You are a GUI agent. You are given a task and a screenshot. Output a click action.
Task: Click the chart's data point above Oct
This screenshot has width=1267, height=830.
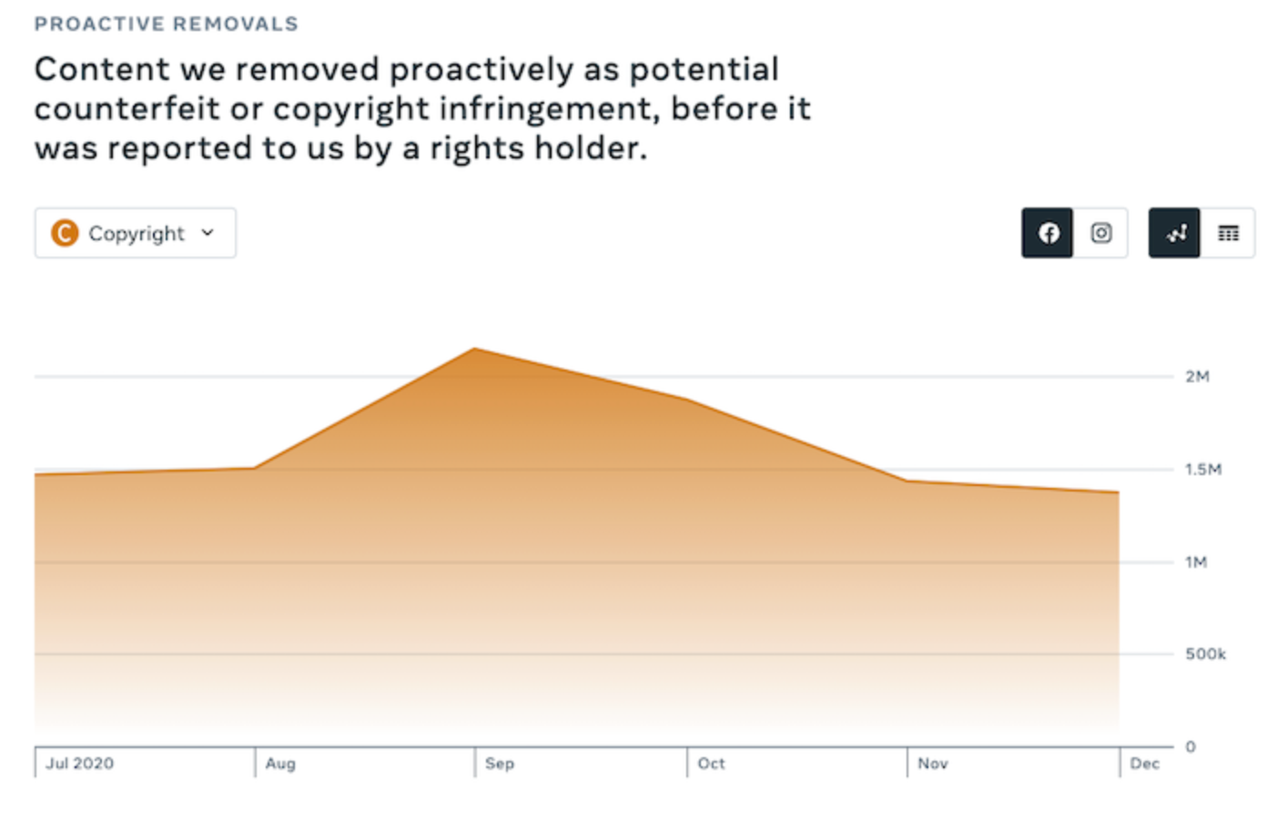[687, 400]
